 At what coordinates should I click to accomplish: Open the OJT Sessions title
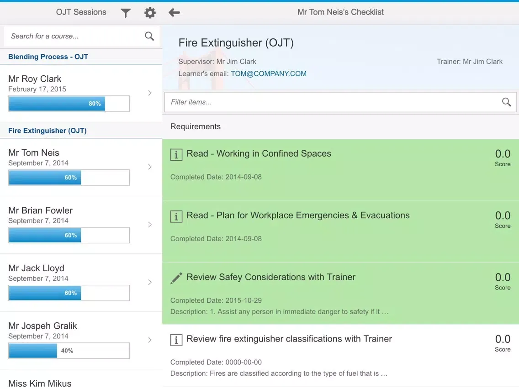click(81, 12)
